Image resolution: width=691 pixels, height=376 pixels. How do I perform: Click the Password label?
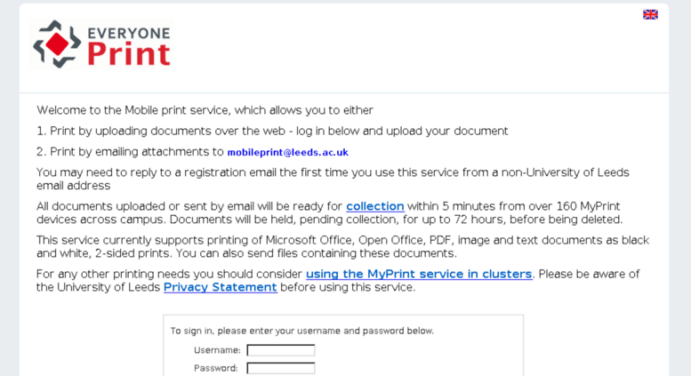[216, 368]
